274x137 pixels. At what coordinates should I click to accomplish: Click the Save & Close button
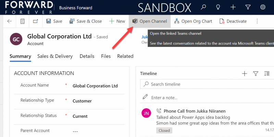tap(86, 21)
